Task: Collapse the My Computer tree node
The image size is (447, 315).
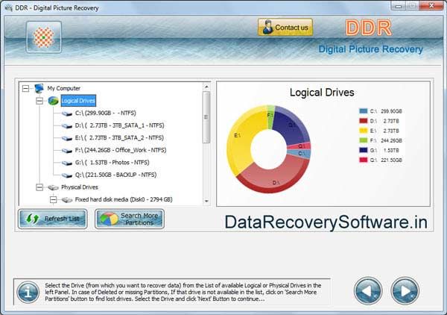Action: pyautogui.click(x=25, y=88)
